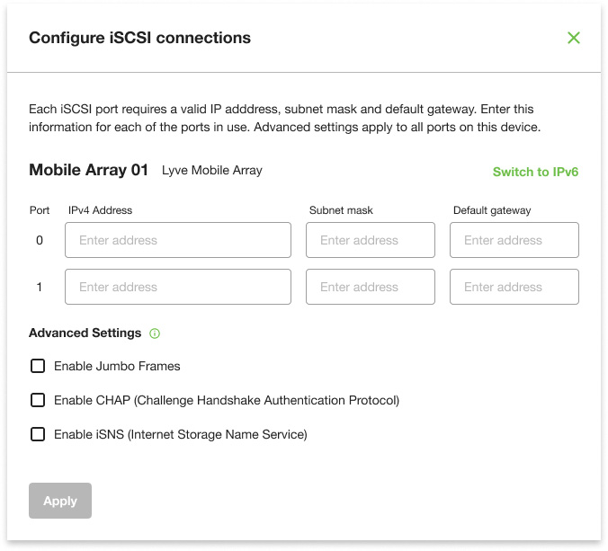Click the Advanced Settings info icon
608x551 pixels.
(155, 333)
